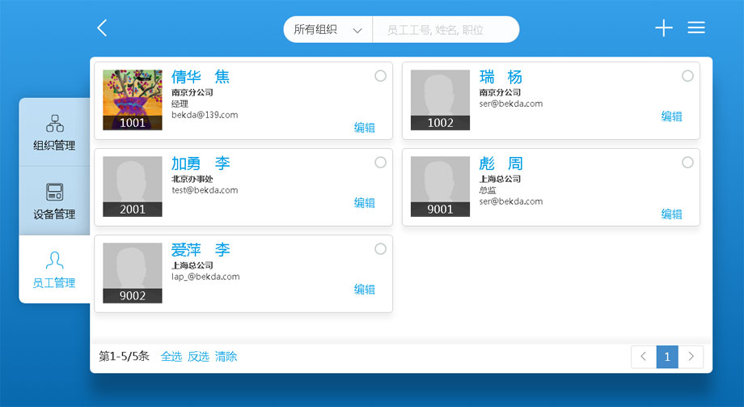The height and width of the screenshot is (407, 744).
Task: Select the radio button for employee 9001
Action: [687, 163]
